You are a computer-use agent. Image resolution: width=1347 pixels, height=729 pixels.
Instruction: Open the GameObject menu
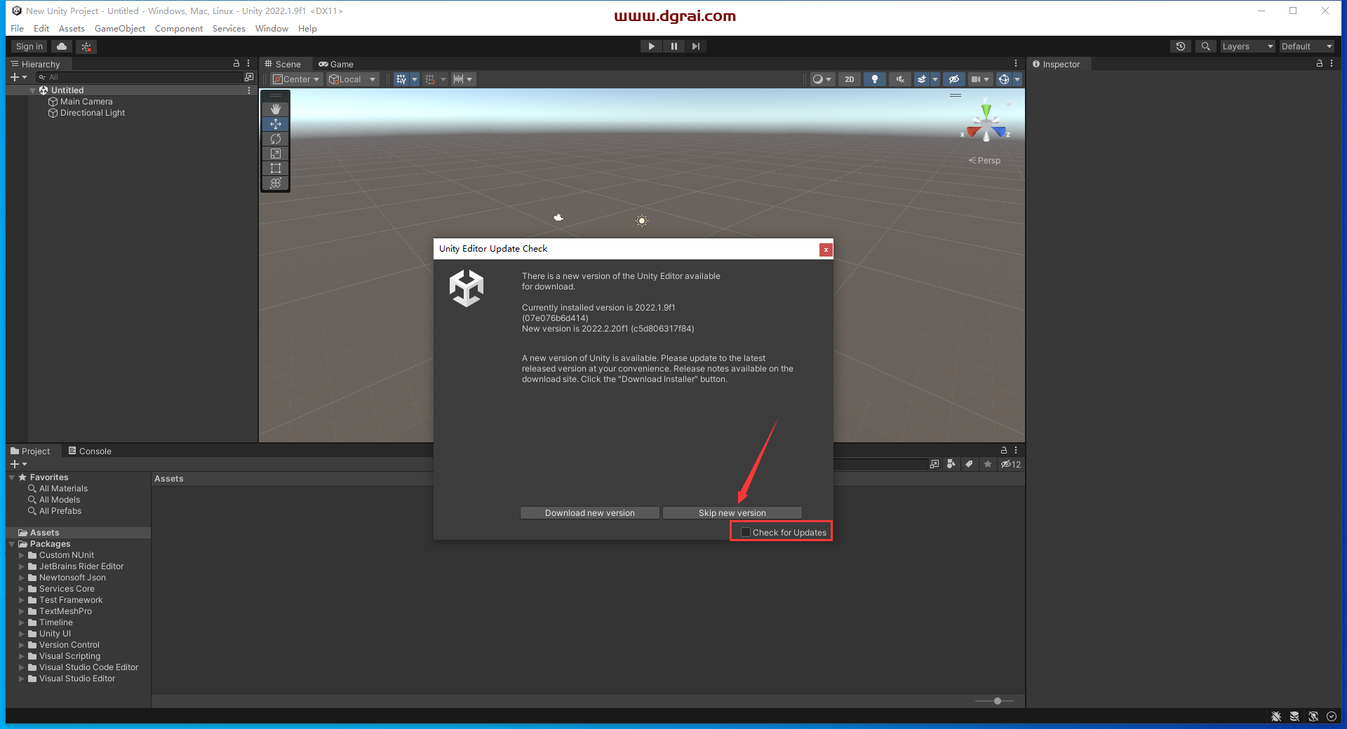point(119,29)
